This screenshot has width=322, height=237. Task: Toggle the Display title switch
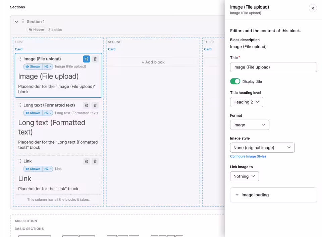point(235,81)
